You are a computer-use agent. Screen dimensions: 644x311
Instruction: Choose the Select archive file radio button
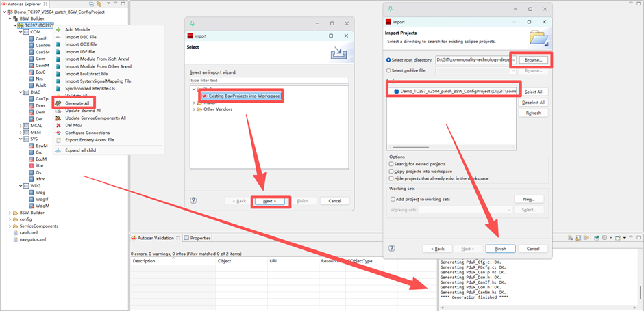[388, 70]
